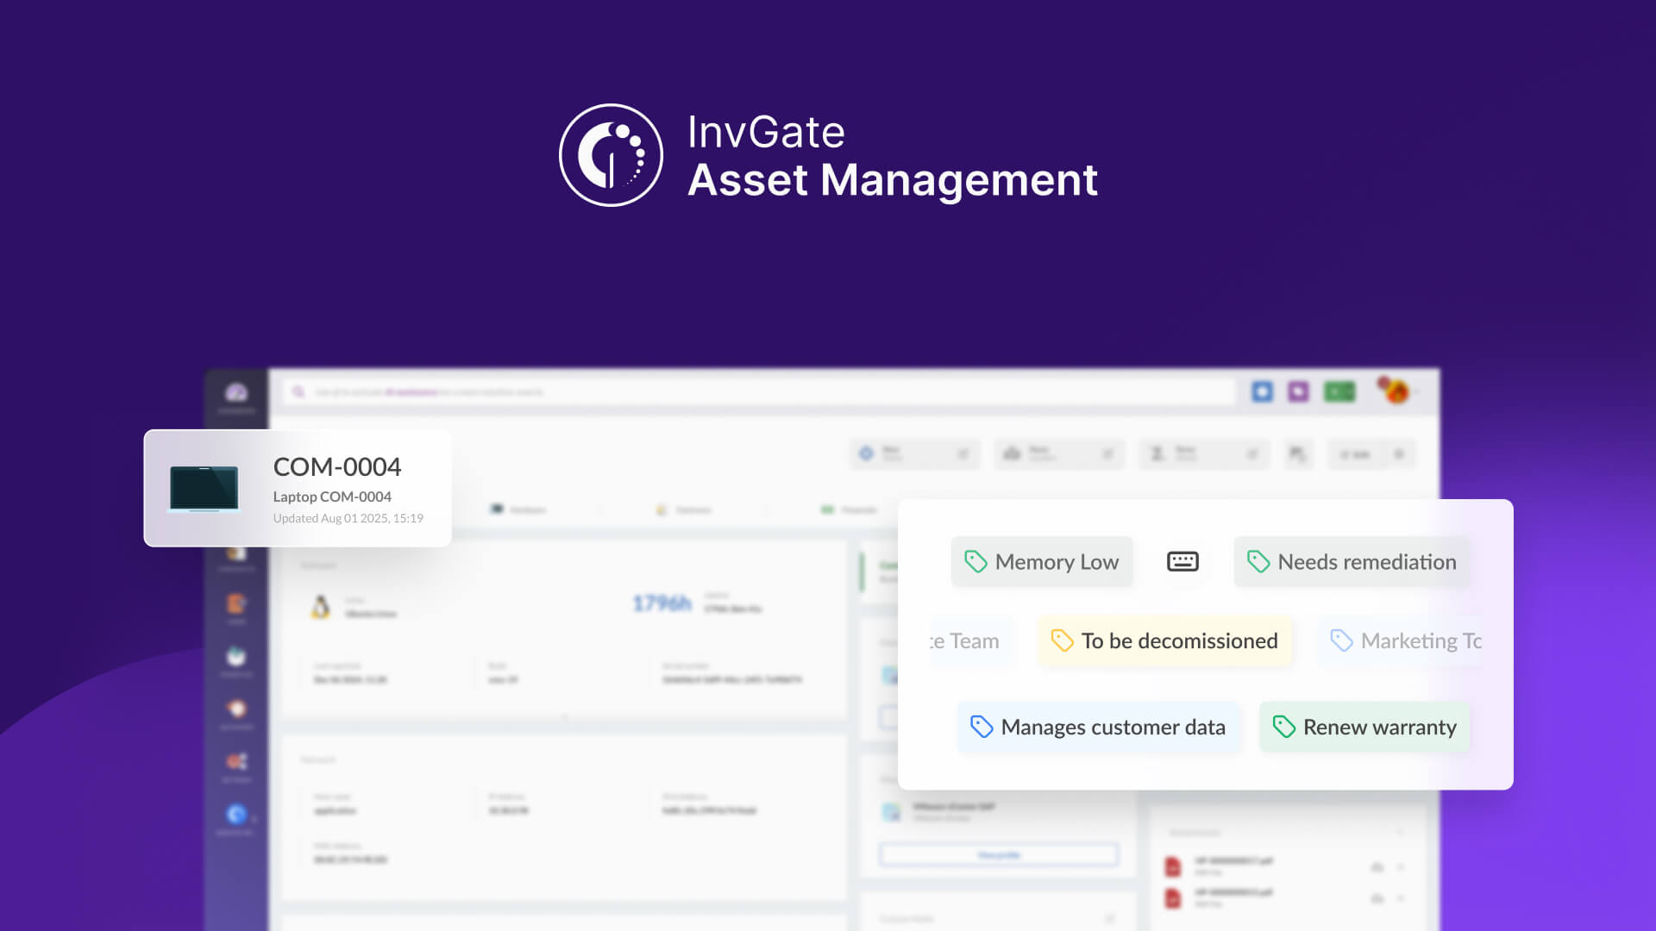Click the white and orange sidebar icon
The height and width of the screenshot is (931, 1656).
point(236,709)
